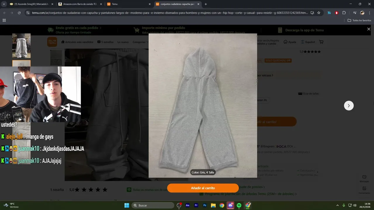Open Discord from the taskbar
This screenshot has height=210, width=374.
pyautogui.click(x=231, y=205)
